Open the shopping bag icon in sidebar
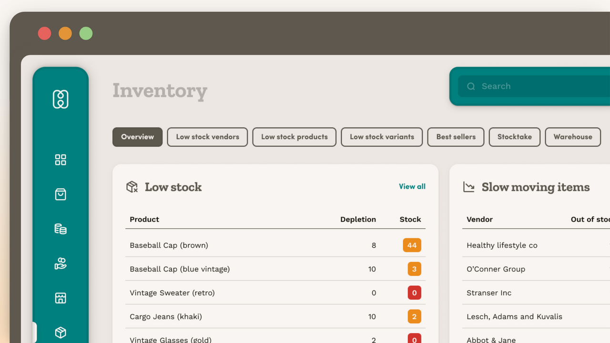610x343 pixels. coord(61,194)
